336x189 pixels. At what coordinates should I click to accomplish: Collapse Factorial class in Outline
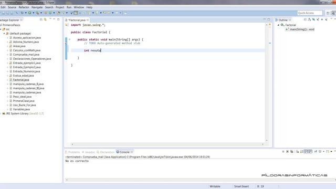tap(278, 25)
